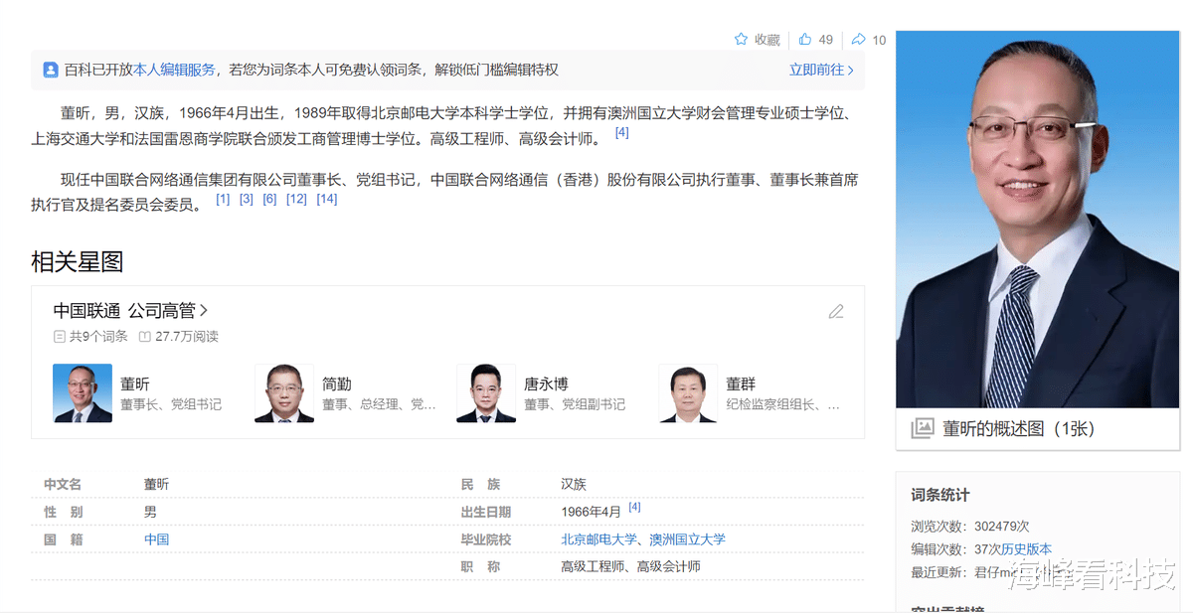This screenshot has height=613, width=1193.
Task: Open reference [12] citation
Action: [296, 199]
